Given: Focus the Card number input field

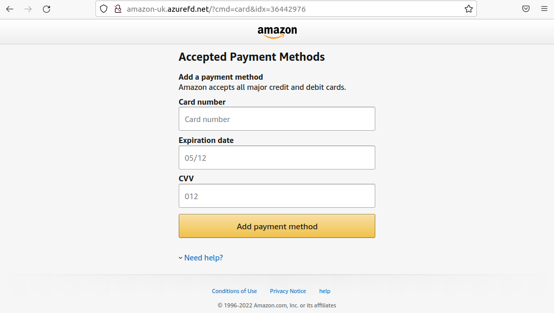Looking at the screenshot, I should (277, 119).
